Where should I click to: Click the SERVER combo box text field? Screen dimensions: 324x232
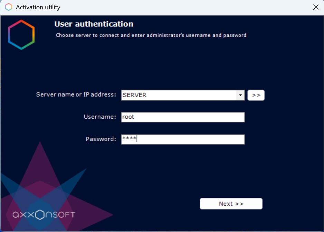click(x=179, y=95)
